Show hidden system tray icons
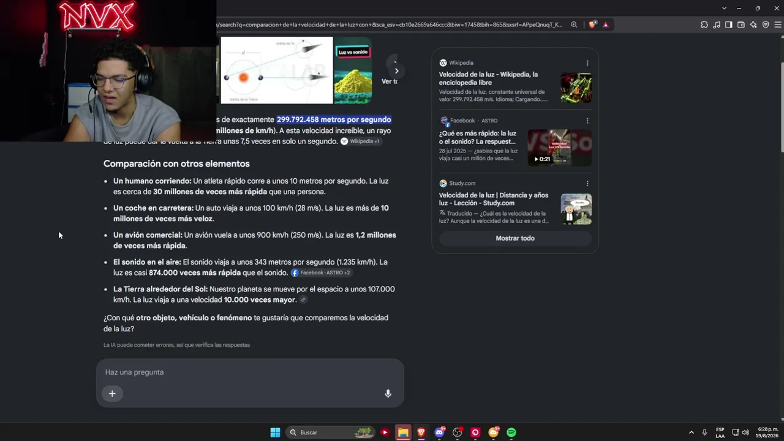Screen dimensions: 784x441 [692, 432]
